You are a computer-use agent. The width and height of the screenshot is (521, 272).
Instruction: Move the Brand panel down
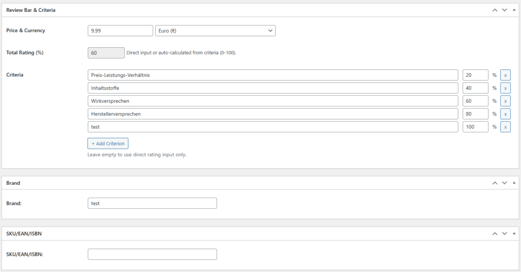504,183
